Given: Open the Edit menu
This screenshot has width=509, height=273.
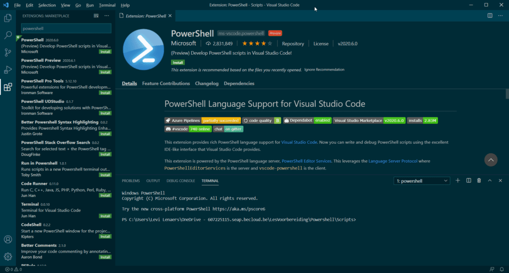Looking at the screenshot, I should pos(29,5).
